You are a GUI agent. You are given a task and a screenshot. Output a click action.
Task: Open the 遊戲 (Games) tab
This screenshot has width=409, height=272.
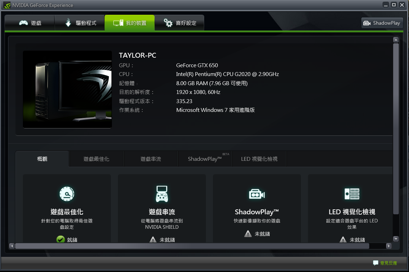click(30, 23)
